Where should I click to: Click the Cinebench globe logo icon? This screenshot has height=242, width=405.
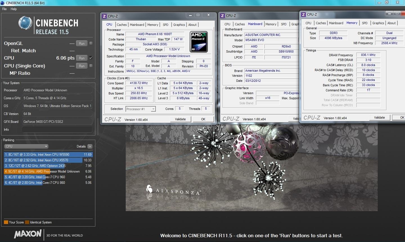pyautogui.click(x=25, y=23)
